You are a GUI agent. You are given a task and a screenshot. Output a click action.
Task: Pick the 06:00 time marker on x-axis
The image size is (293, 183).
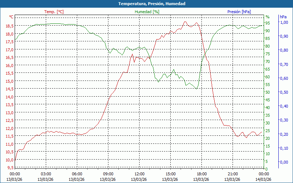(77, 174)
